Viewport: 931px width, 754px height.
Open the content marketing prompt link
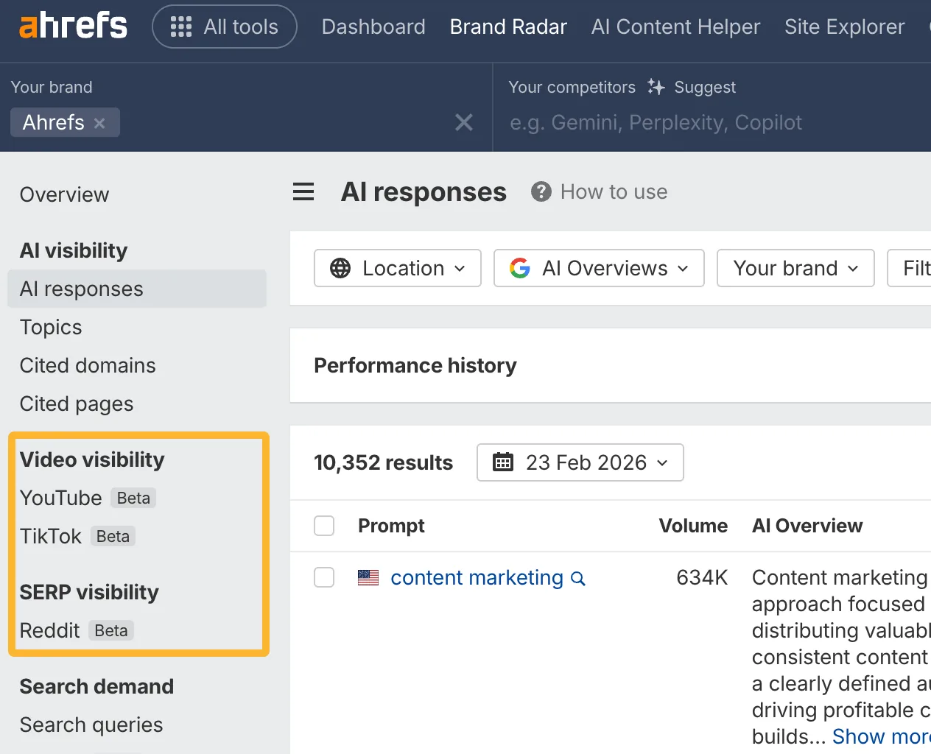point(475,578)
